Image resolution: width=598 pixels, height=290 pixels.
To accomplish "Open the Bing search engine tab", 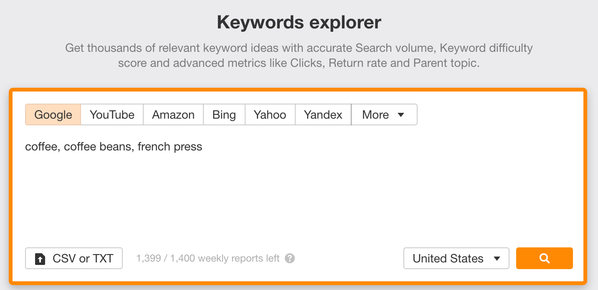I will point(224,114).
